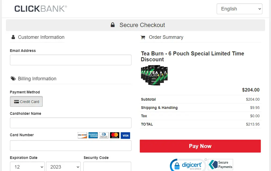
Task: Click the Email Address input field
Action: pyautogui.click(x=70, y=60)
